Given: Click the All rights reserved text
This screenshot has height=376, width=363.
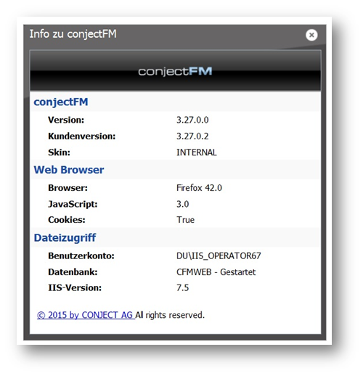Looking at the screenshot, I should 170,315.
